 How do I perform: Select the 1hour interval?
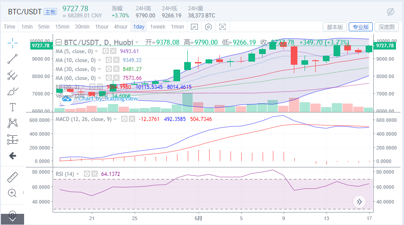click(102, 27)
